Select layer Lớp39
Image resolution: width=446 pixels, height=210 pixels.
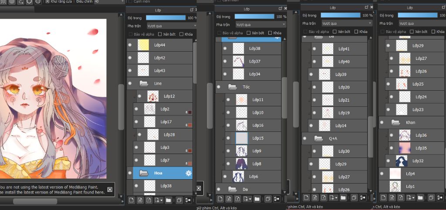click(x=338, y=75)
